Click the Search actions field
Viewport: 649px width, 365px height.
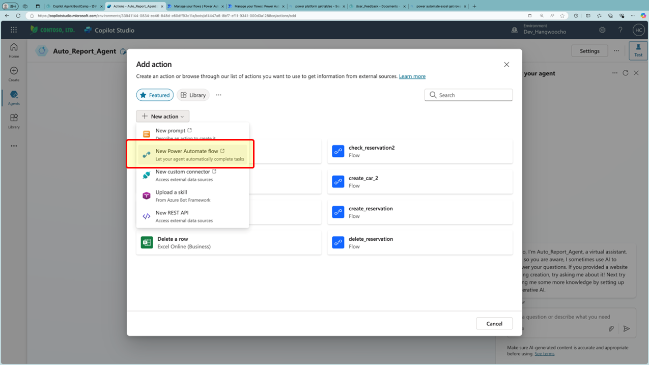(x=468, y=95)
